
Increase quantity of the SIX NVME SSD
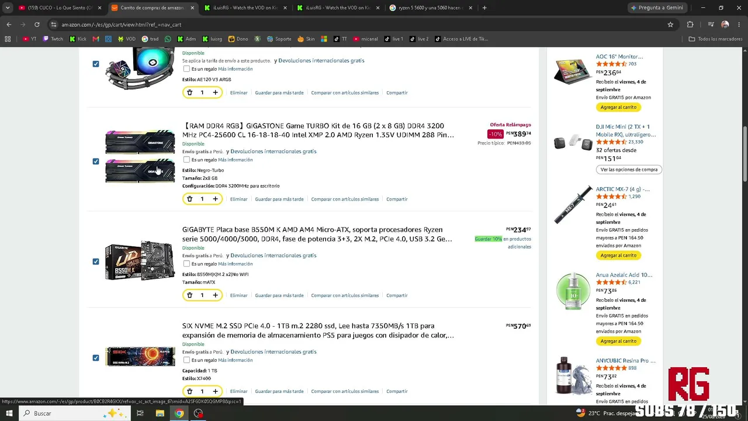coord(215,391)
